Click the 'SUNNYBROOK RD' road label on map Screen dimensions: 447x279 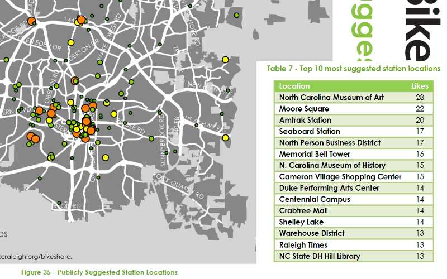click(163, 141)
